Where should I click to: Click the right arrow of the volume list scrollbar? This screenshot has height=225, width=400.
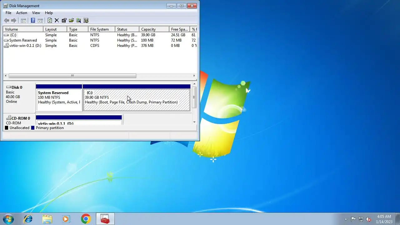(x=194, y=76)
